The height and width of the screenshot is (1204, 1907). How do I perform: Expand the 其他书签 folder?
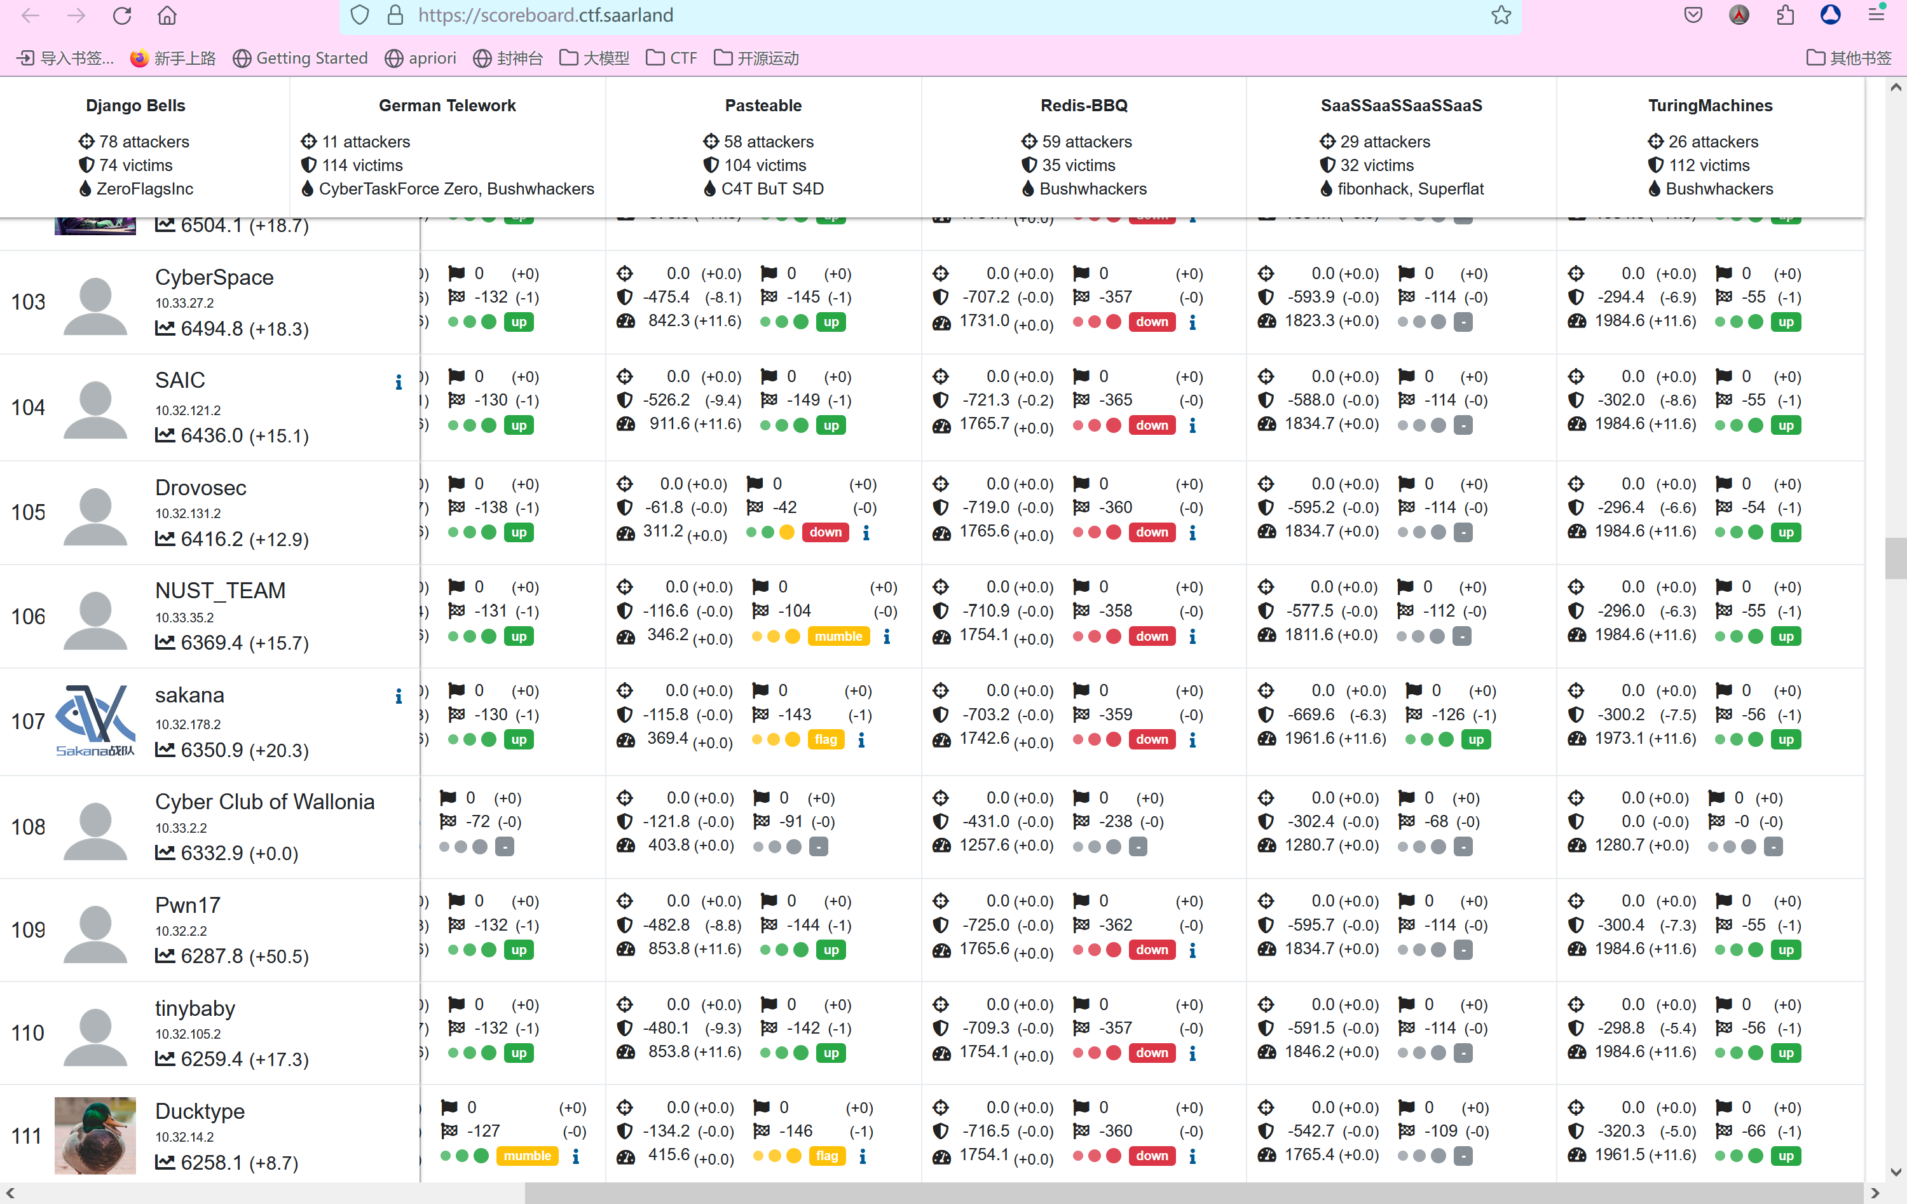1849,58
